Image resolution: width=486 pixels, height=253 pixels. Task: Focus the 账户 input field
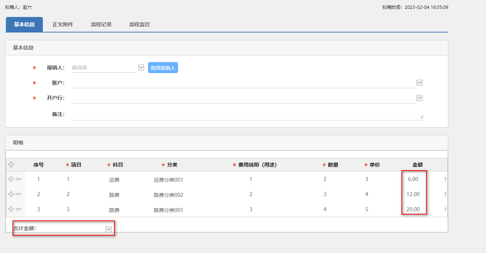point(243,83)
